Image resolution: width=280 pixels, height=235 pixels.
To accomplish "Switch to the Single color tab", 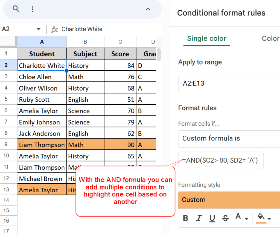I will [x=206, y=39].
